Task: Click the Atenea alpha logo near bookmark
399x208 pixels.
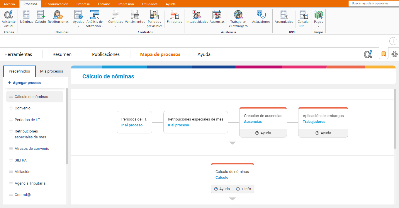Action: [x=368, y=54]
